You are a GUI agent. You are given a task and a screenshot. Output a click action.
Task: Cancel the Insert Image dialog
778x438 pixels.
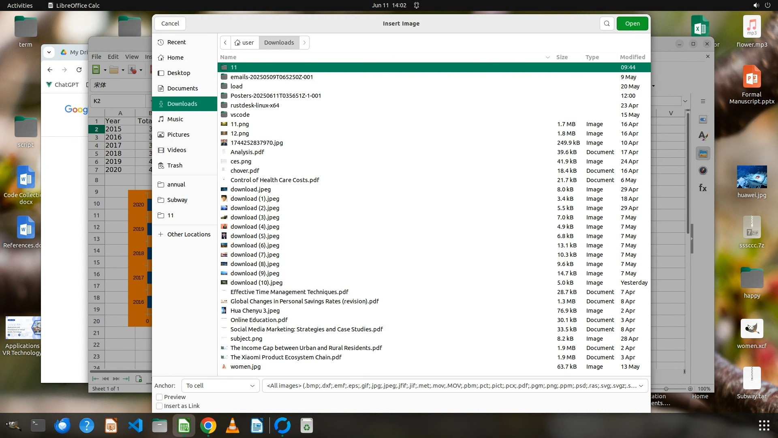(x=170, y=24)
